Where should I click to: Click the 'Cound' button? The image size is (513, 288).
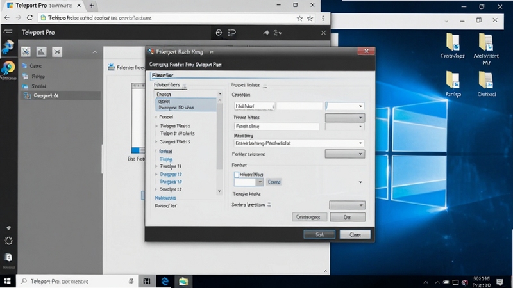[x=274, y=182]
